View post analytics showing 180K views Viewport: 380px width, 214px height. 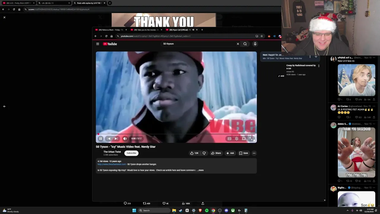point(186,203)
